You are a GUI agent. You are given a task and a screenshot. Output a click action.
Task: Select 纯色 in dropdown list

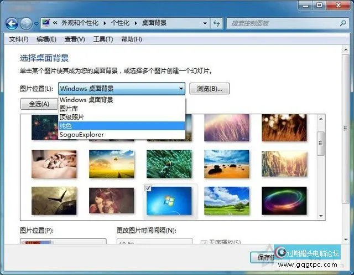pos(122,126)
